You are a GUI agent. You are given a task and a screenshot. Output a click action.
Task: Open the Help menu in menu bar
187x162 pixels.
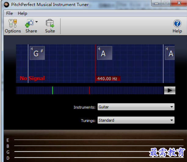22,13
